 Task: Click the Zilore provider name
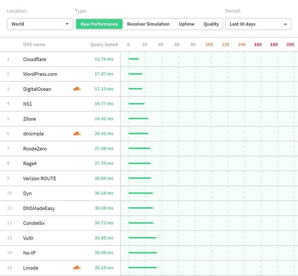[x=29, y=119]
